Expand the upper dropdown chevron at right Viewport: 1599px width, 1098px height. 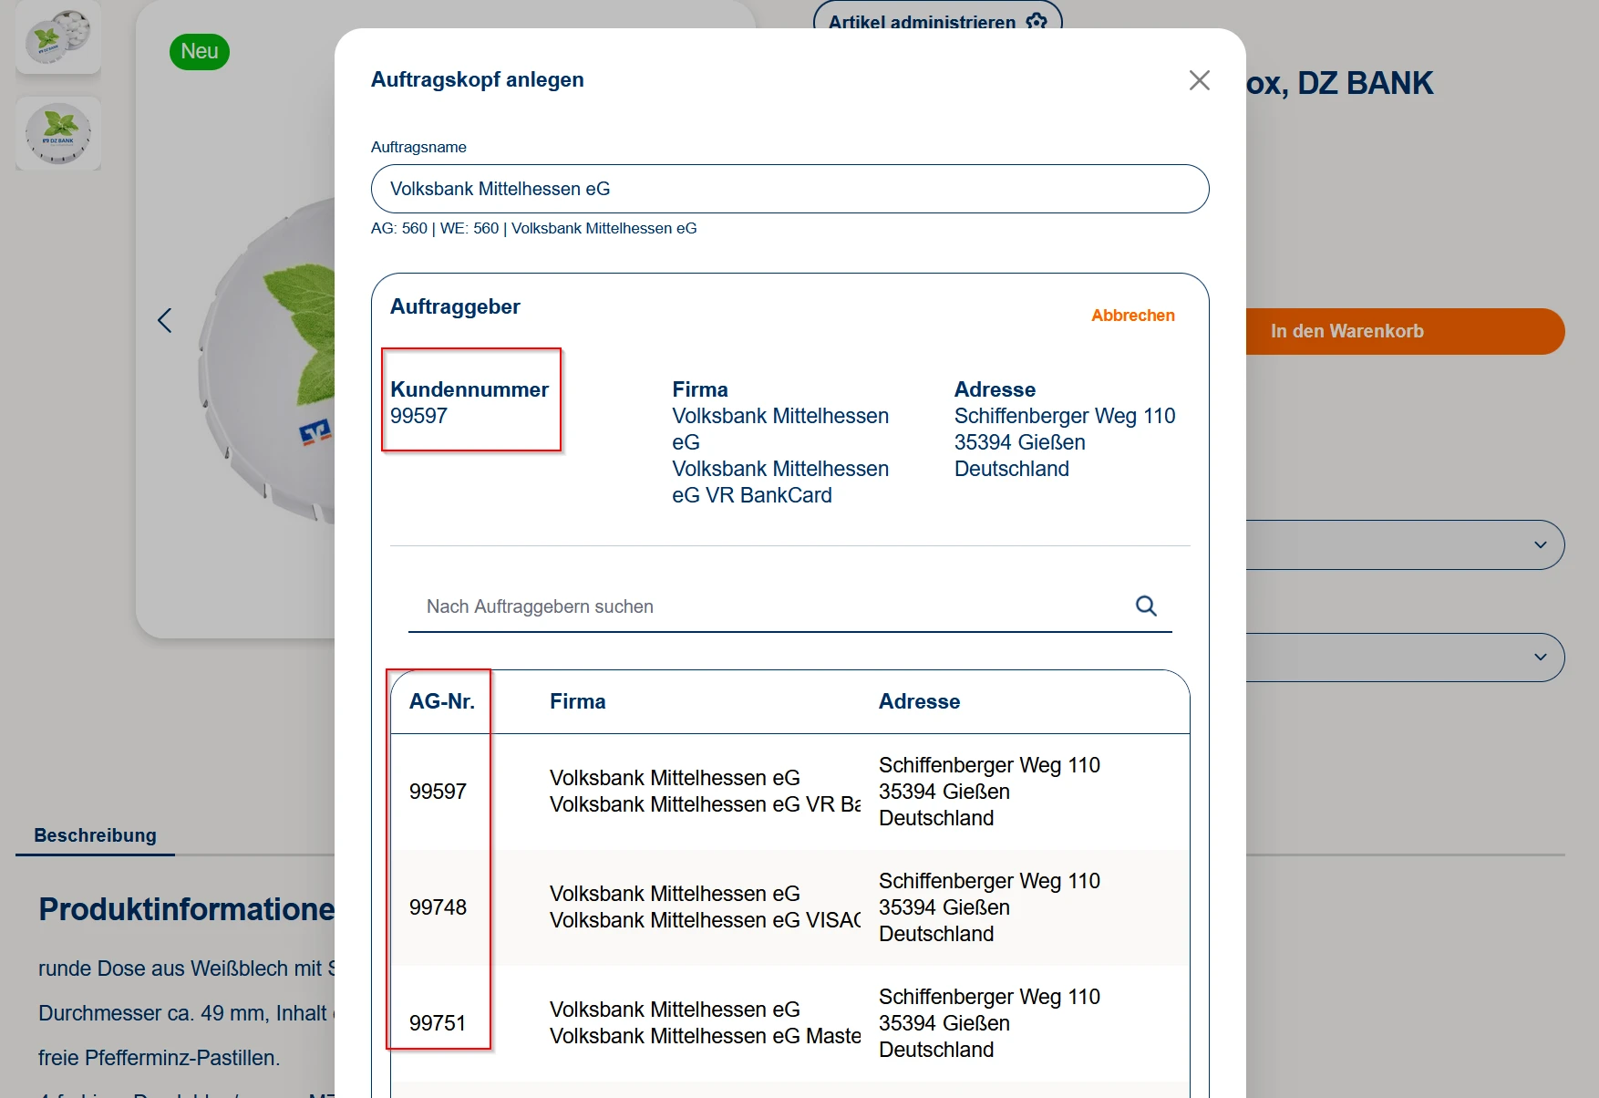[x=1540, y=544]
